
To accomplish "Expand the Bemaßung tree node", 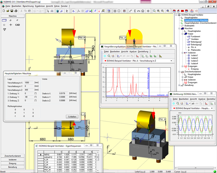I will click(179, 85).
